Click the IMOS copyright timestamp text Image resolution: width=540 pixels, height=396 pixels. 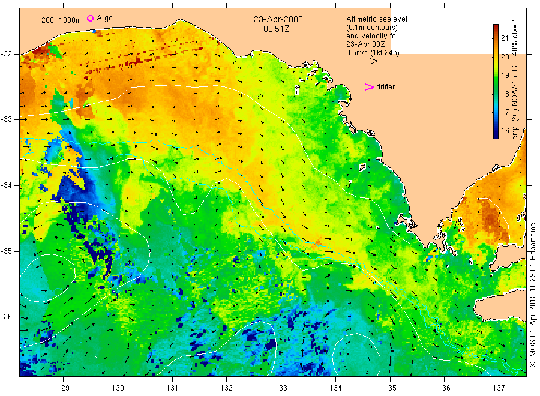(533, 295)
